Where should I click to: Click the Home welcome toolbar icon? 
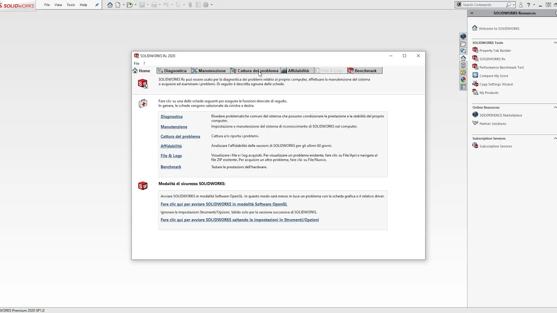click(110, 5)
